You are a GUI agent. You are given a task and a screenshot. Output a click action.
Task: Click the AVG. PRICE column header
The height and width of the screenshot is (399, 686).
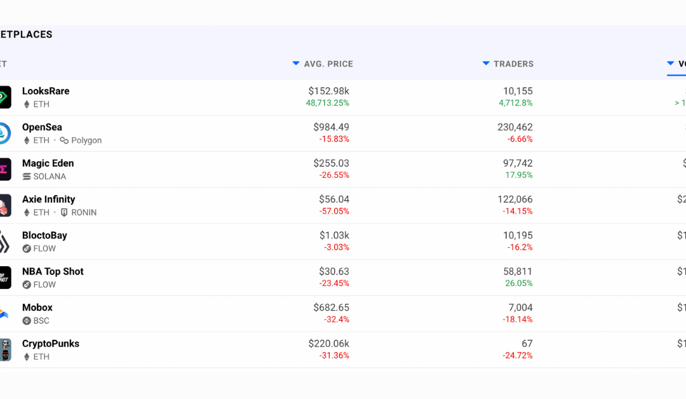point(328,64)
